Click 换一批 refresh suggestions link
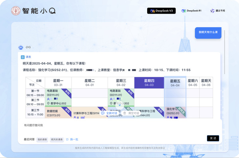Image resolution: width=239 pixels, height=158 pixels. click(72, 139)
